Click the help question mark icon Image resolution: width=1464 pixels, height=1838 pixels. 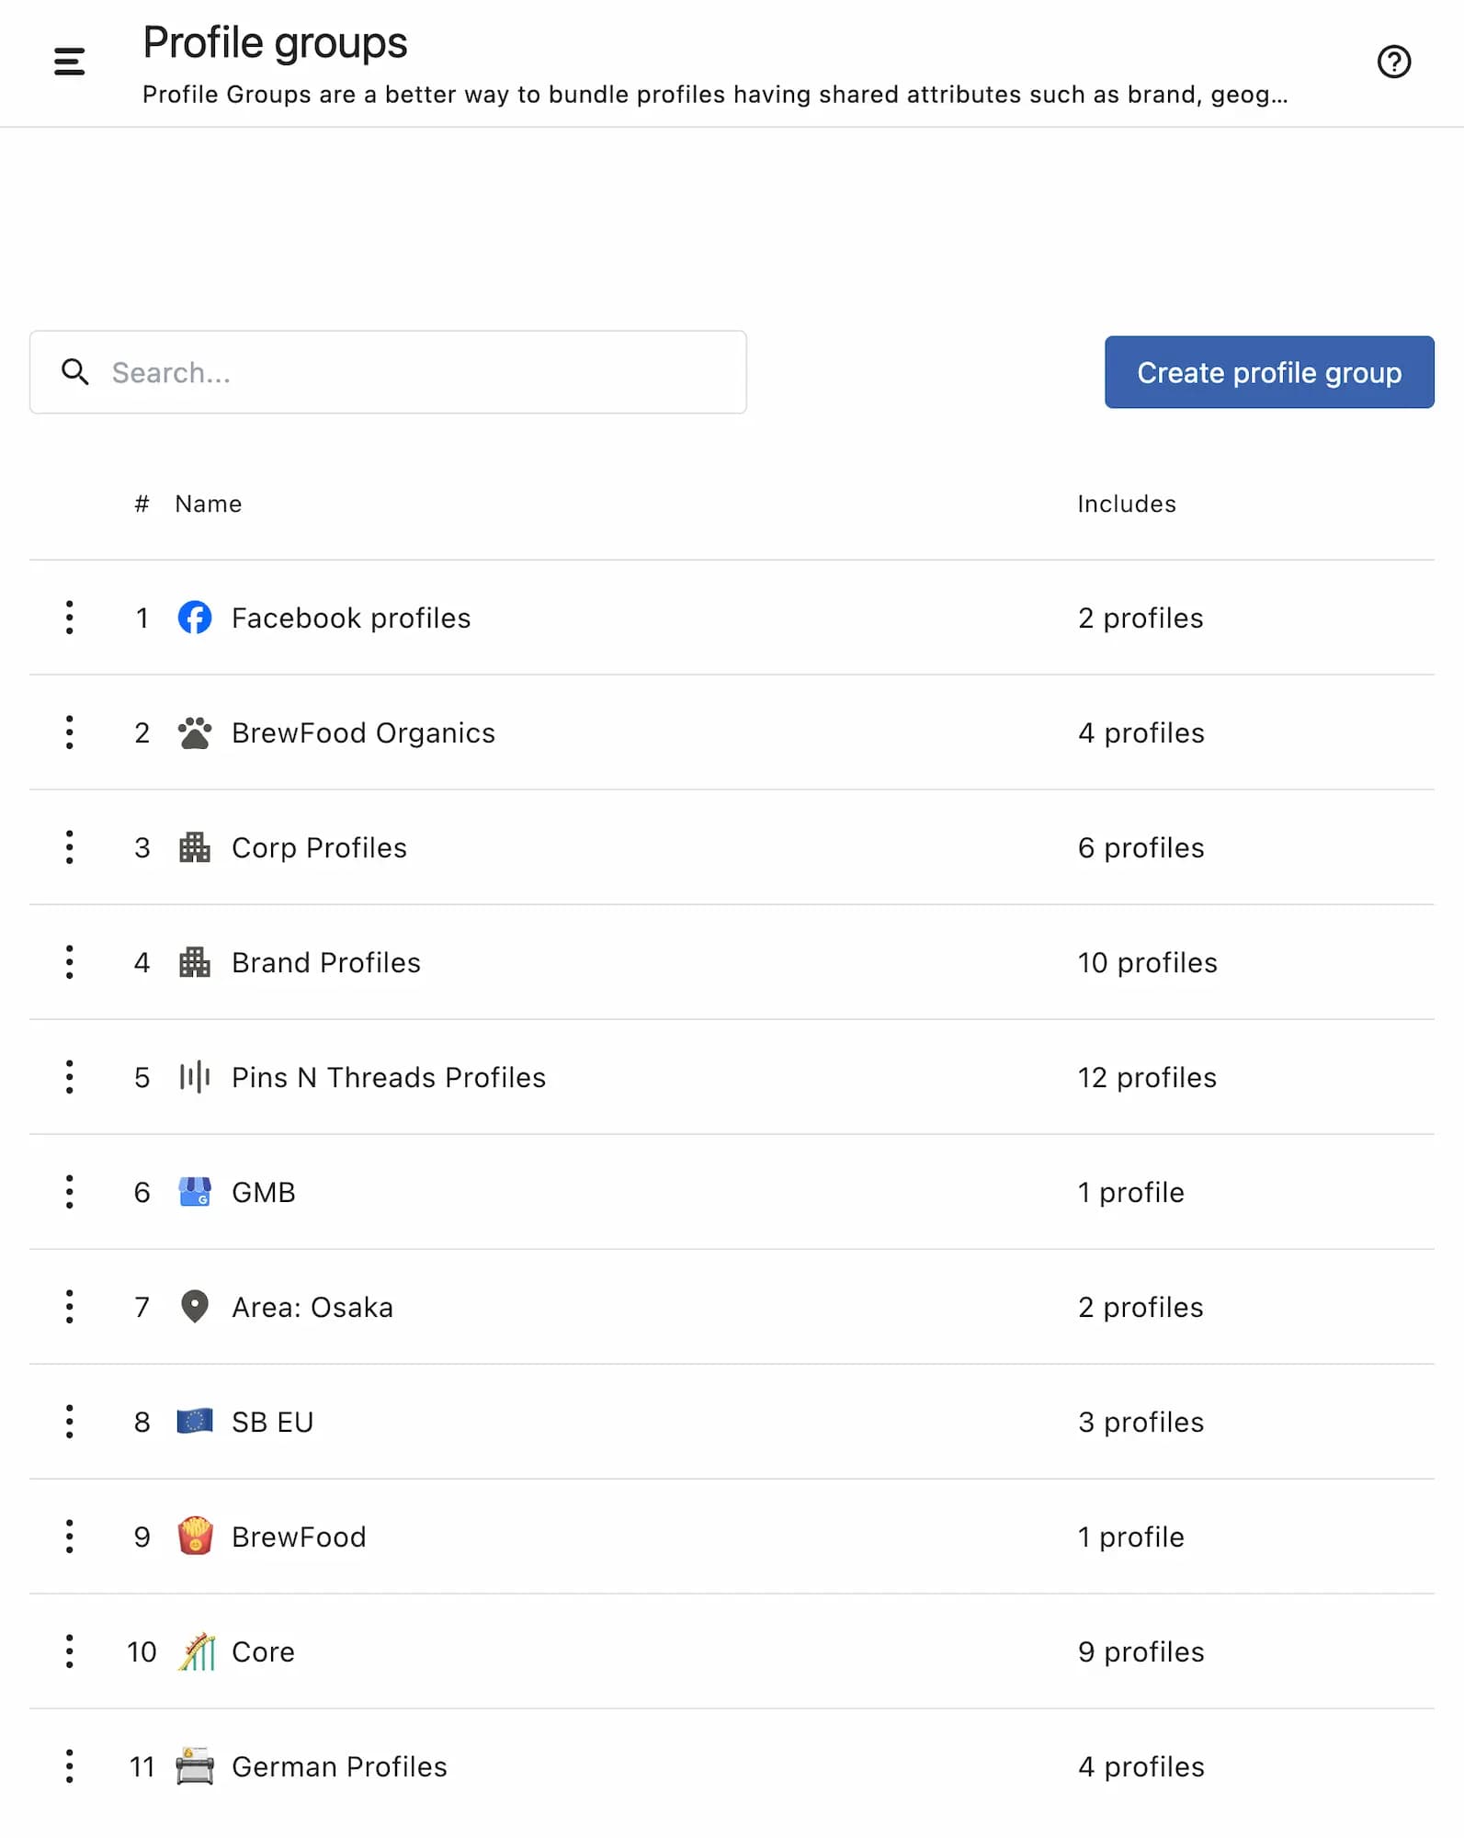click(x=1393, y=62)
